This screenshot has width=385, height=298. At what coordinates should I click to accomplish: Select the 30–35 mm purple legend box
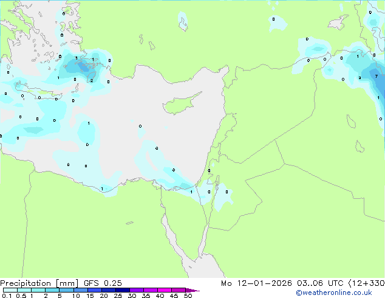[x=136, y=290]
